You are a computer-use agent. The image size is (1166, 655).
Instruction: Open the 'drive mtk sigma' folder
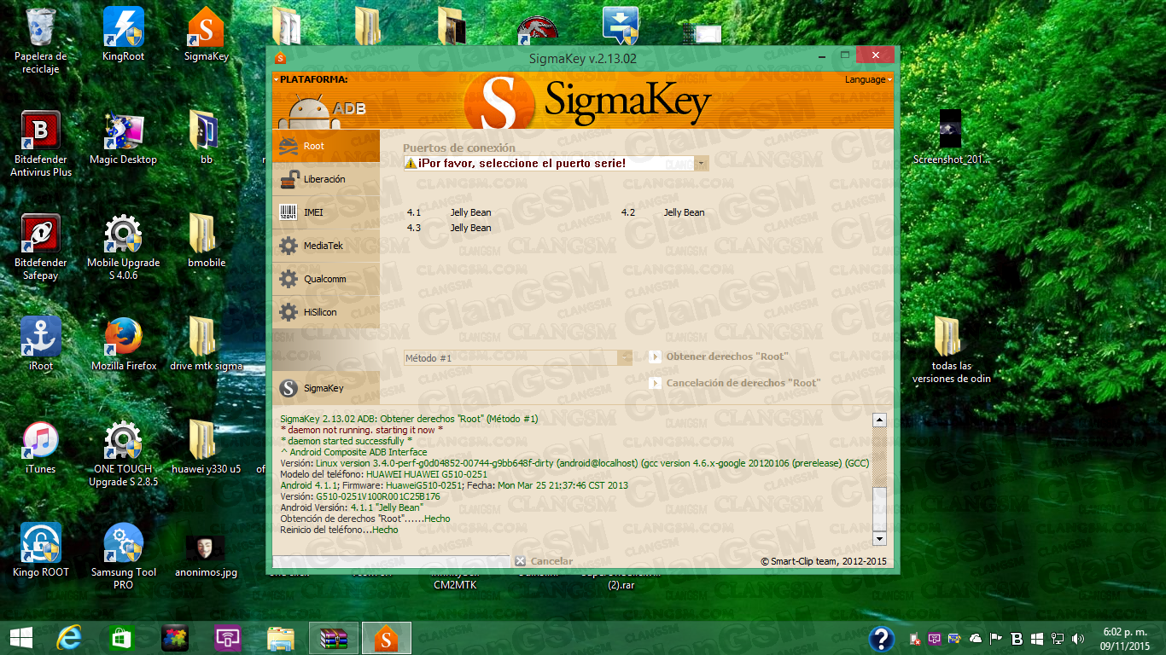point(206,345)
